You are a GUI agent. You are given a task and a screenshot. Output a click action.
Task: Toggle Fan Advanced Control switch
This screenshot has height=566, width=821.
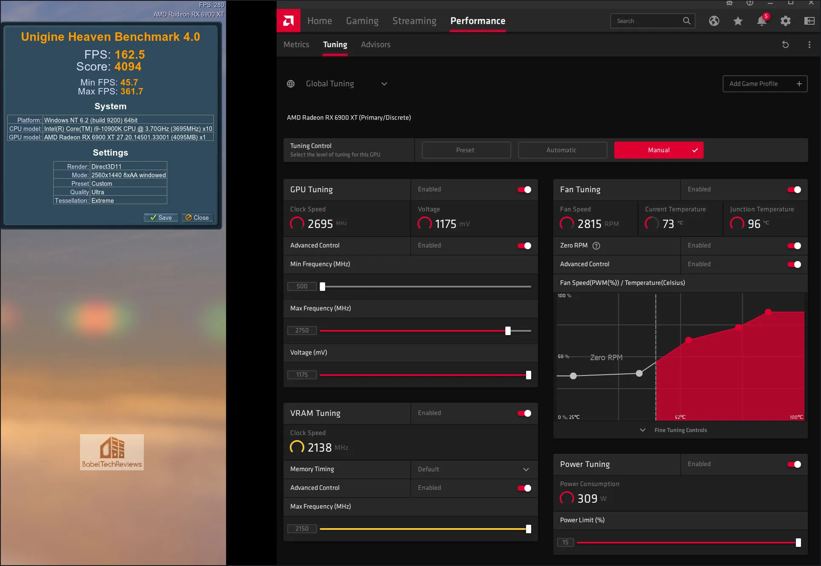pyautogui.click(x=794, y=265)
